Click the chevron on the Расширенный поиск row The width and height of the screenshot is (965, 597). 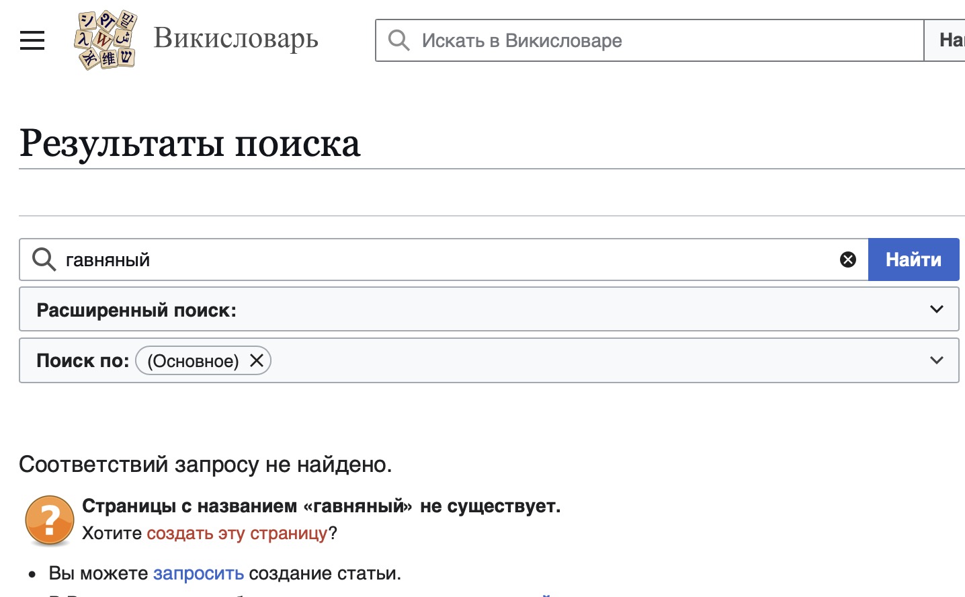pos(936,309)
